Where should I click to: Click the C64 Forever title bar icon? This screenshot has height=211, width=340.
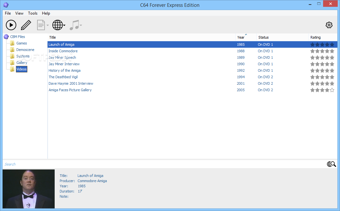tap(6, 5)
